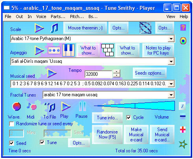This screenshot has width=193, height=159.
Task: Expand the Musical seed dropdown arrow
Action: point(171,84)
